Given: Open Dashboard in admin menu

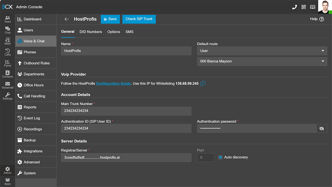Looking at the screenshot, I should point(36,19).
